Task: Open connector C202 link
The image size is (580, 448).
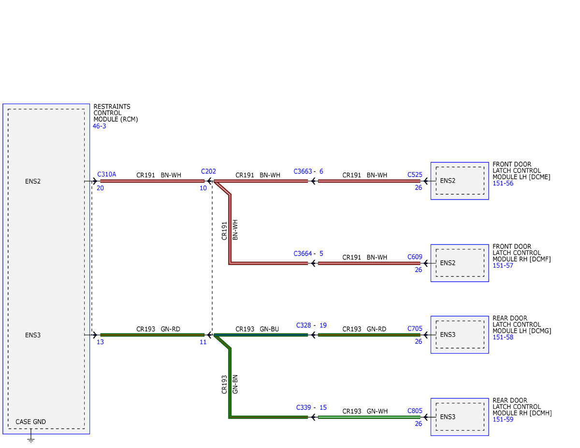Action: pos(208,172)
